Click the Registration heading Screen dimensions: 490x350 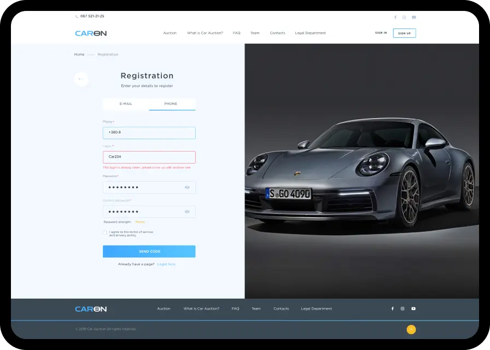click(147, 75)
